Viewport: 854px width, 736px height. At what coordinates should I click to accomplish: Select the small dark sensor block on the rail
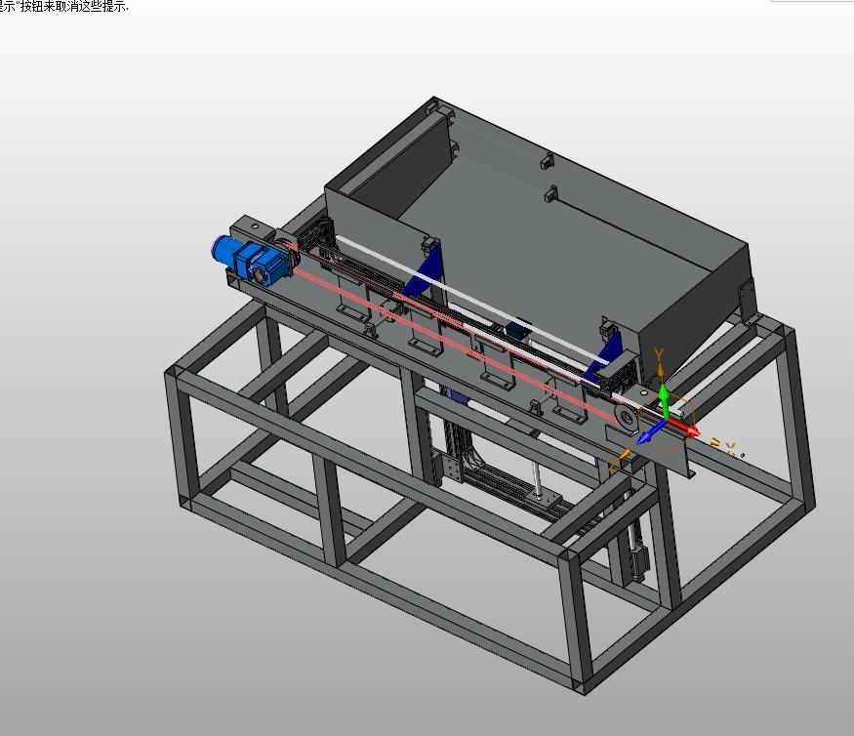coord(517,330)
